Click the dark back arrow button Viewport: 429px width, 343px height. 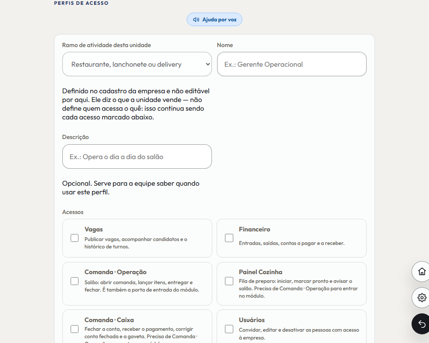point(422,324)
